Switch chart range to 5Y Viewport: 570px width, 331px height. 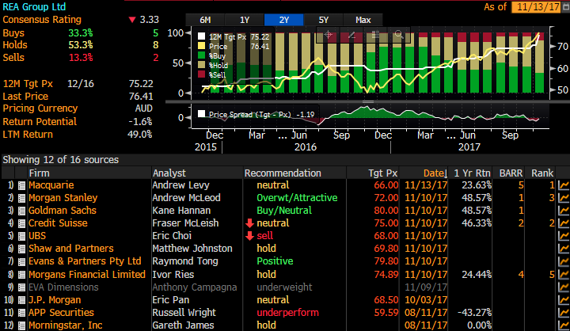(x=323, y=20)
